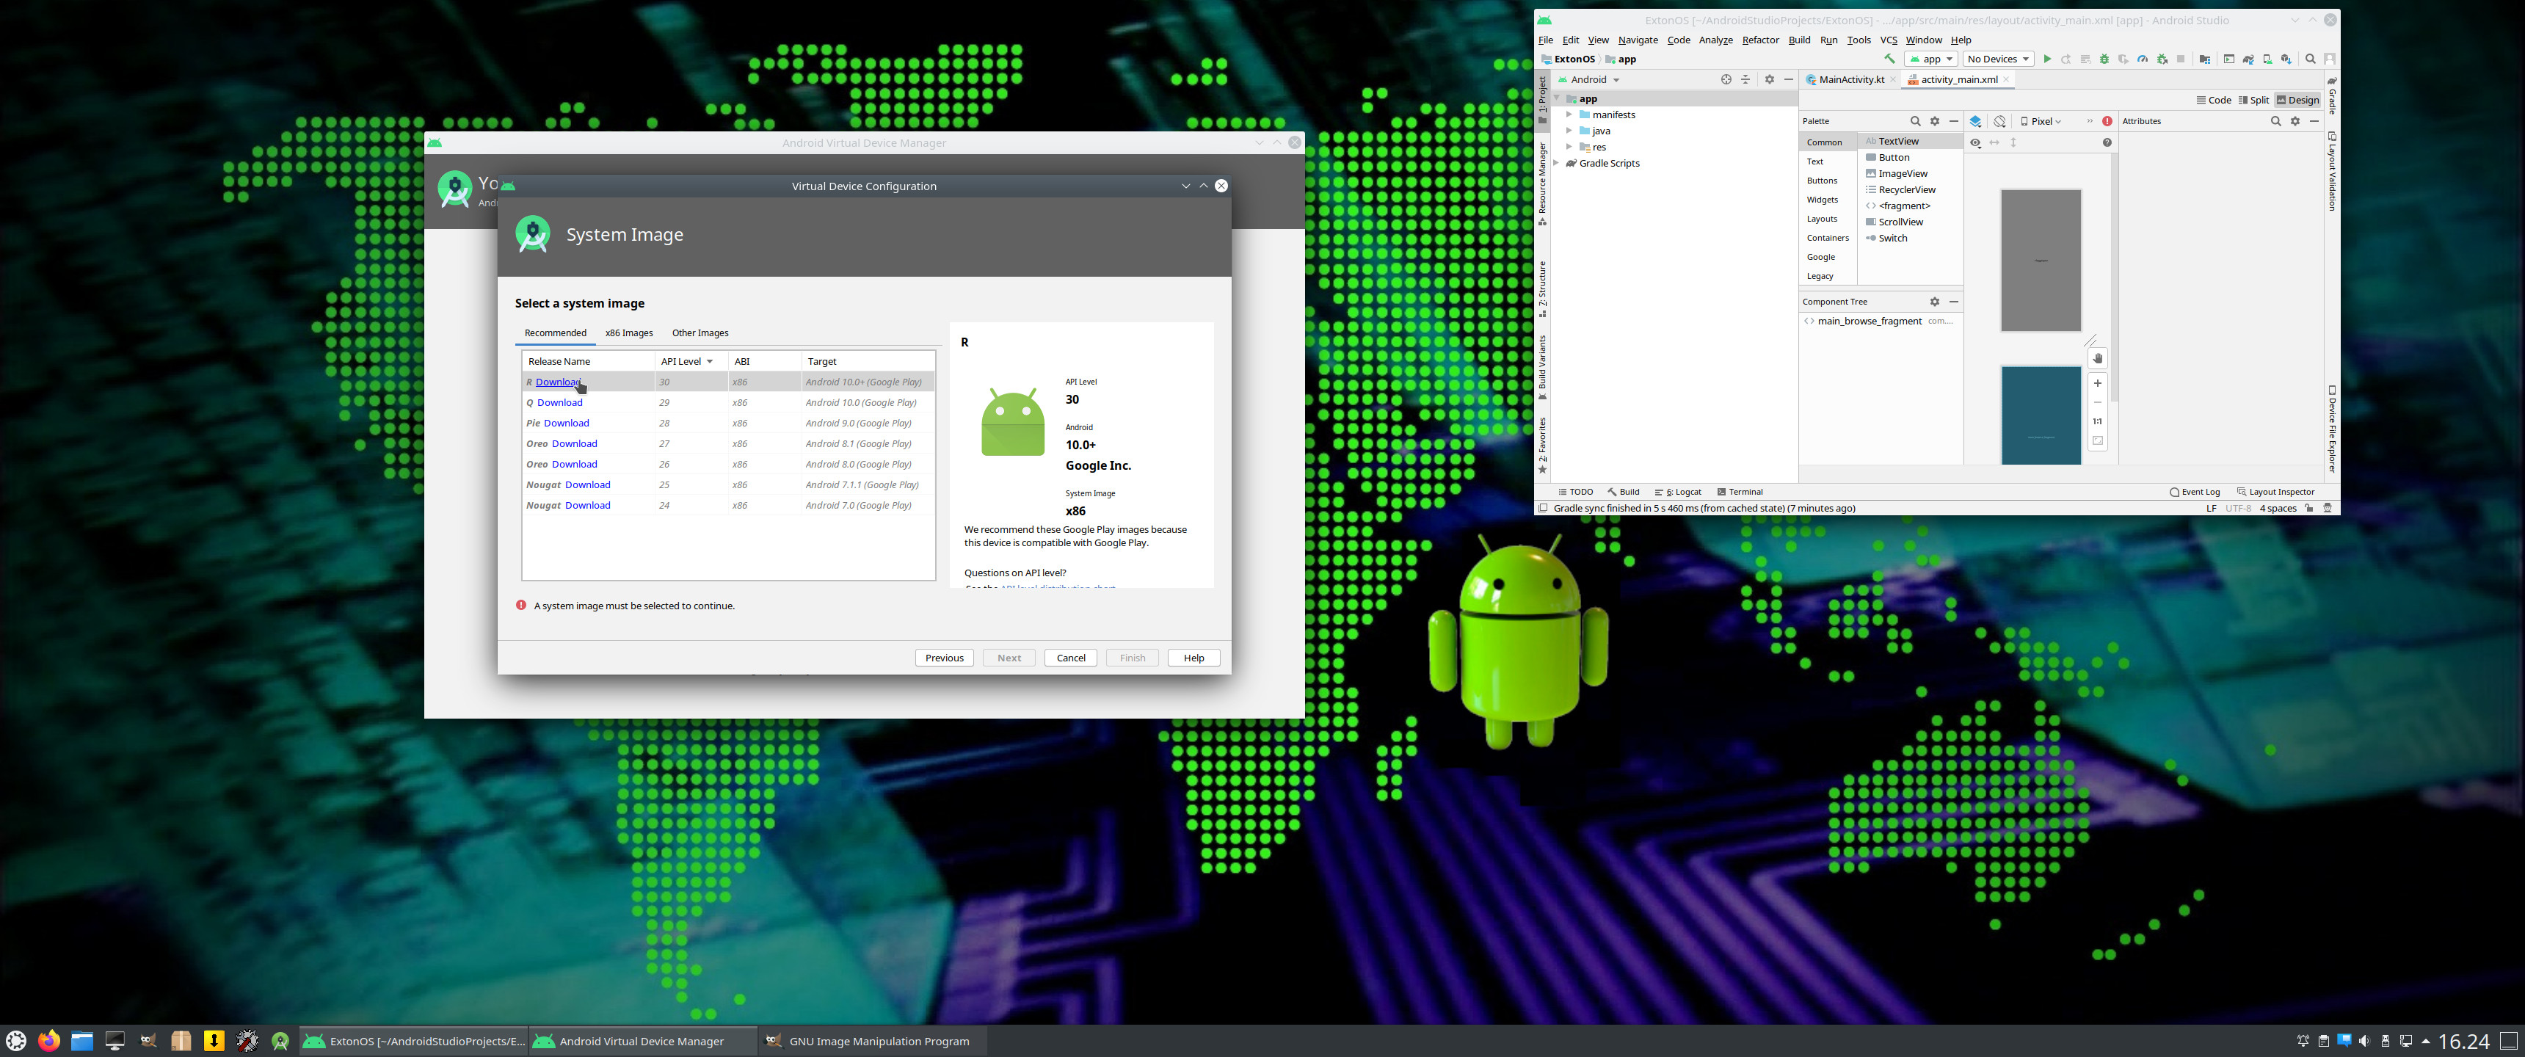Click the Search Everywhere magnifier icon
This screenshot has height=1057, width=2525.
[x=2311, y=59]
